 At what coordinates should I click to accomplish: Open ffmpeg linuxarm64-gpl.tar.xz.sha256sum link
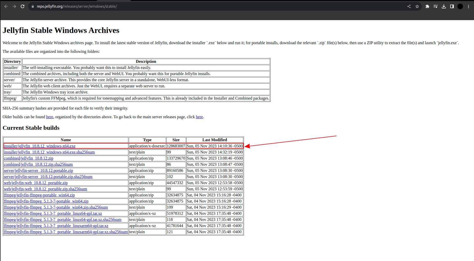[x=66, y=232]
